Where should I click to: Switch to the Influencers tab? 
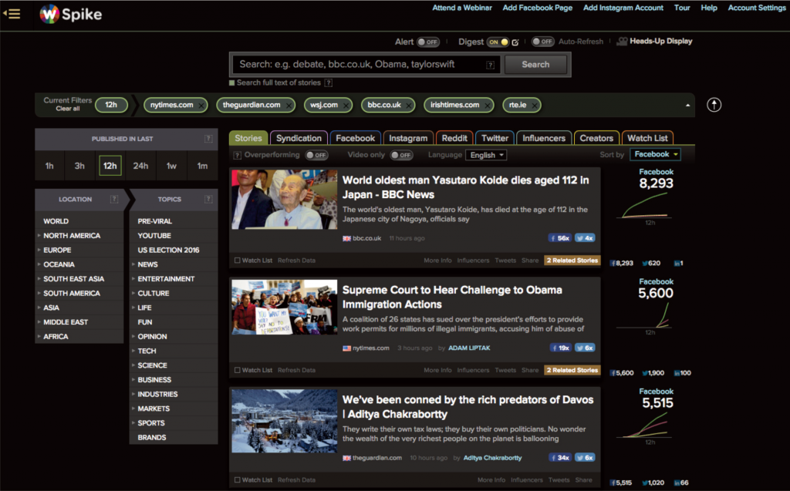[x=544, y=138]
